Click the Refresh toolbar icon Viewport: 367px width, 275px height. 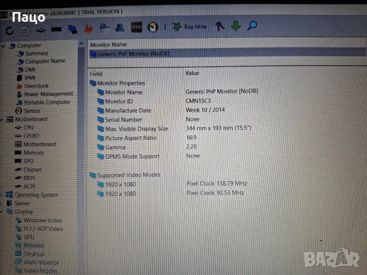pyautogui.click(x=10, y=30)
